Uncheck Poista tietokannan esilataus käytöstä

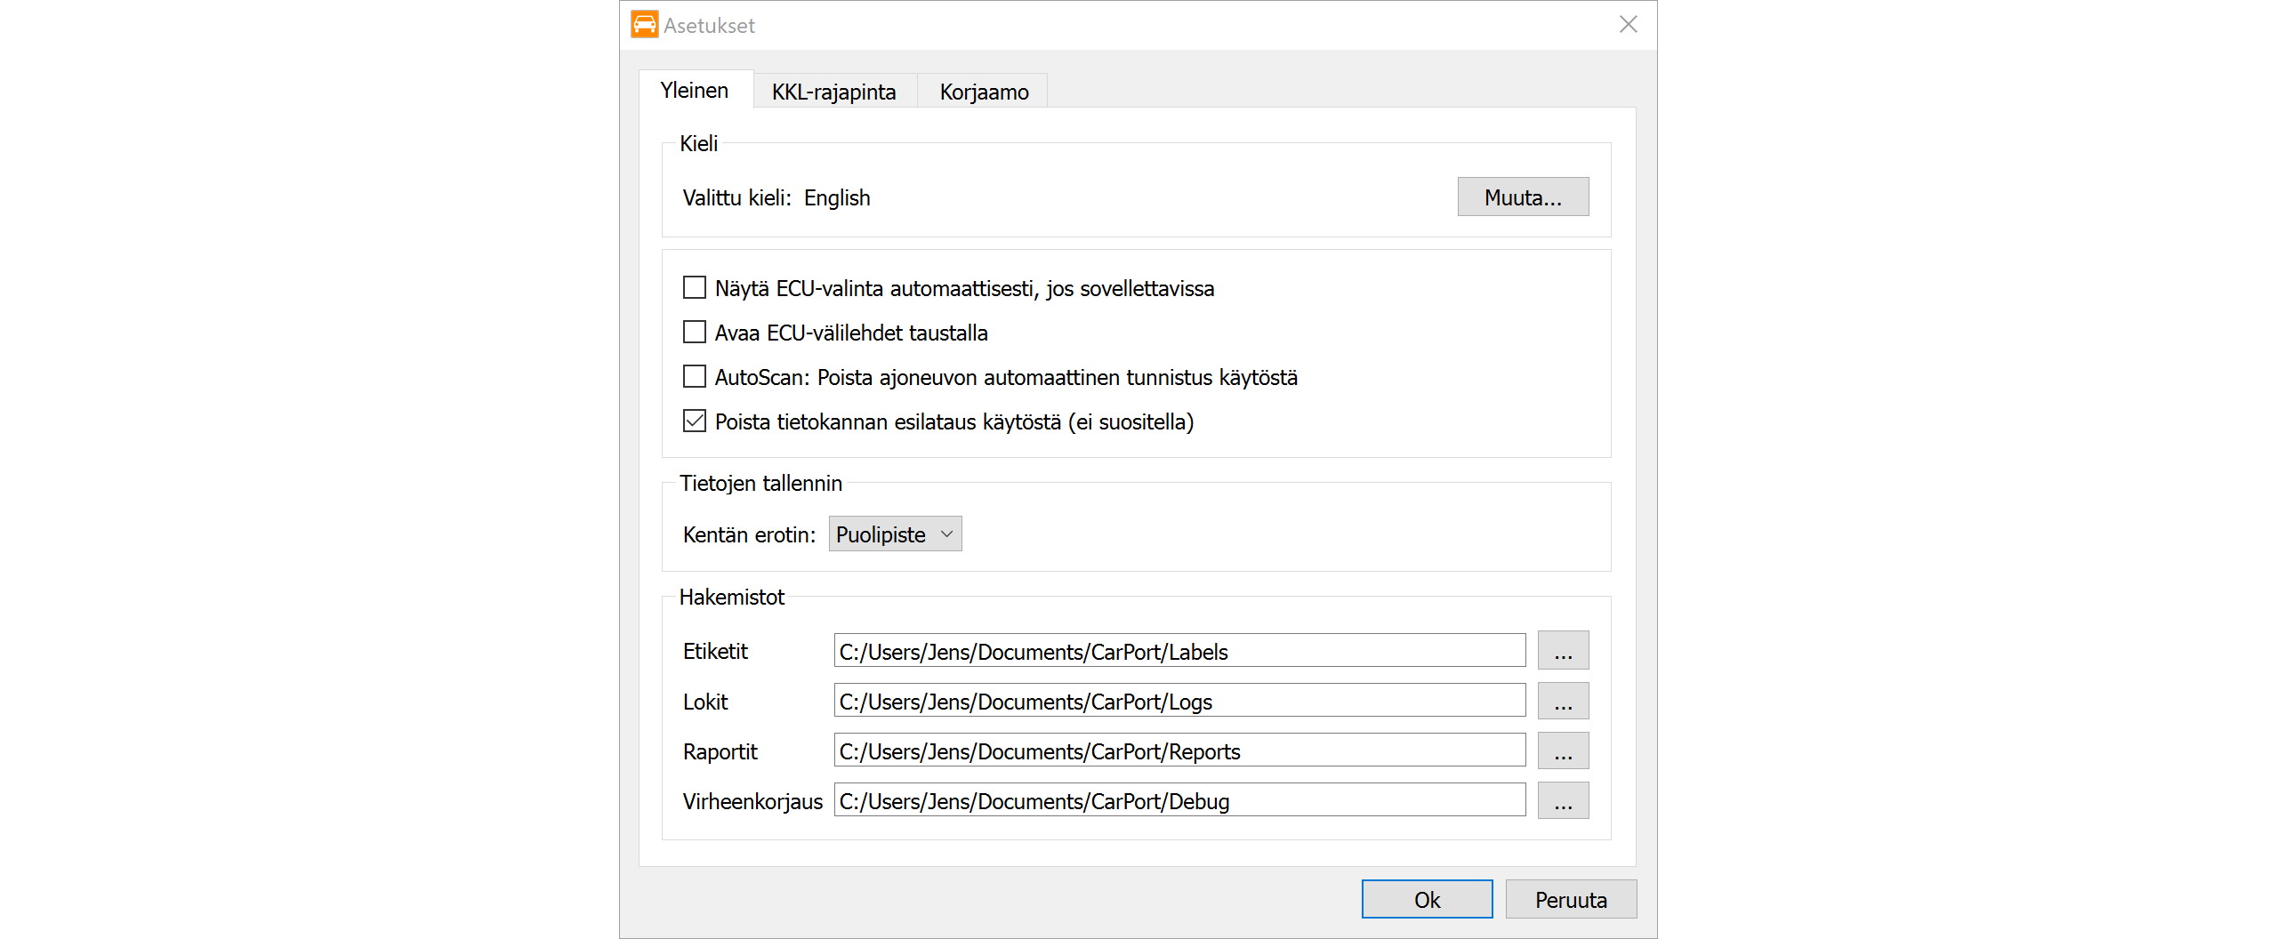tap(695, 421)
